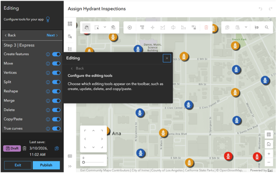Screen dimensions: 277x173
Task: Expand the paste options dropdown
Action: 246,27
